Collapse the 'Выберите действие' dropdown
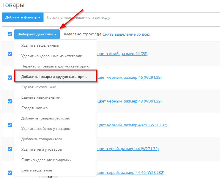The width and height of the screenshot is (220, 178). [37, 34]
